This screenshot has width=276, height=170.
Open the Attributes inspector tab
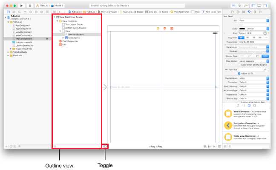click(249, 12)
